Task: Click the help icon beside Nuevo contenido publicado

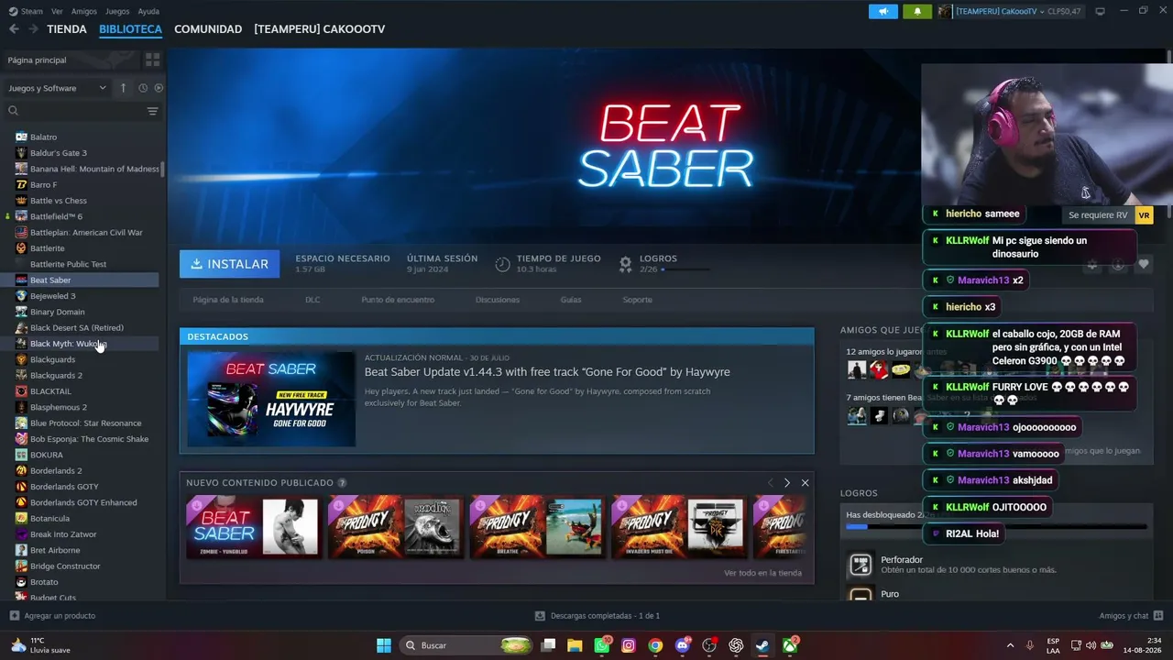Action: [342, 483]
